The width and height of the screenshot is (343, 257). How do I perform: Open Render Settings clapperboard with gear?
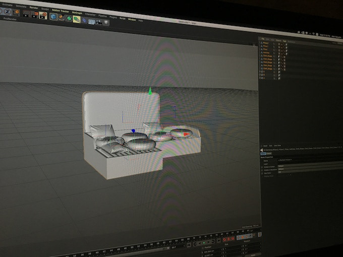pos(43,16)
